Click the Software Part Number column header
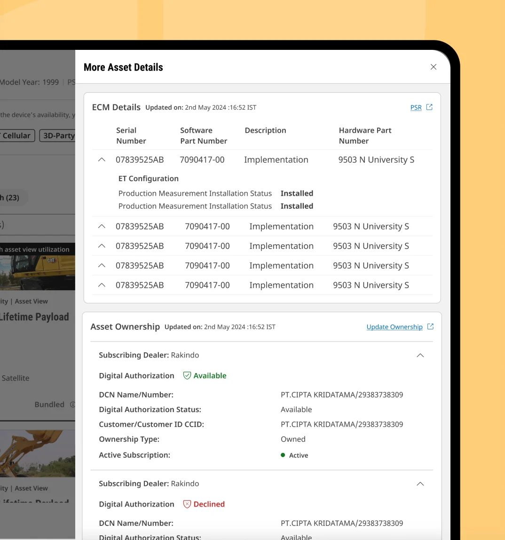The height and width of the screenshot is (540, 505). 204,135
